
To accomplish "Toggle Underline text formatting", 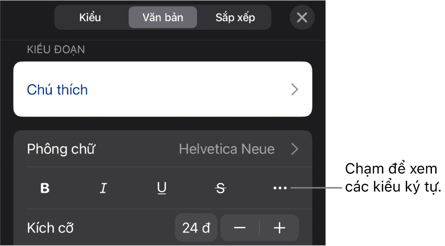I will [162, 189].
